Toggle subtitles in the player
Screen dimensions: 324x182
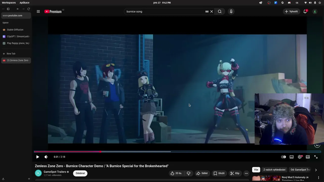pos(292,157)
